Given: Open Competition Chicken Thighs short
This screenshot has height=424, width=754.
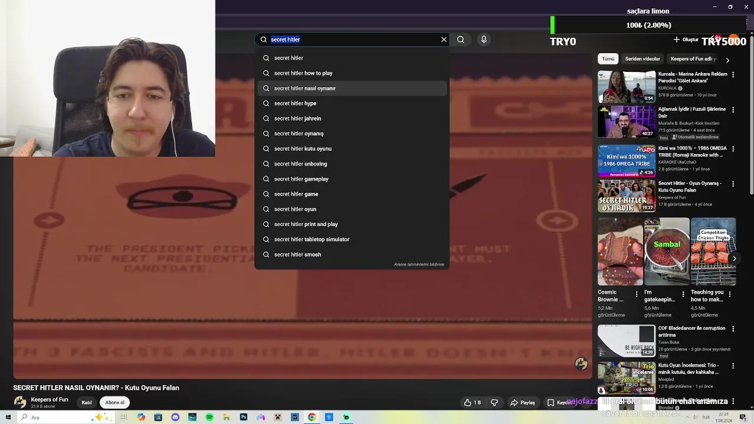Looking at the screenshot, I should point(713,252).
